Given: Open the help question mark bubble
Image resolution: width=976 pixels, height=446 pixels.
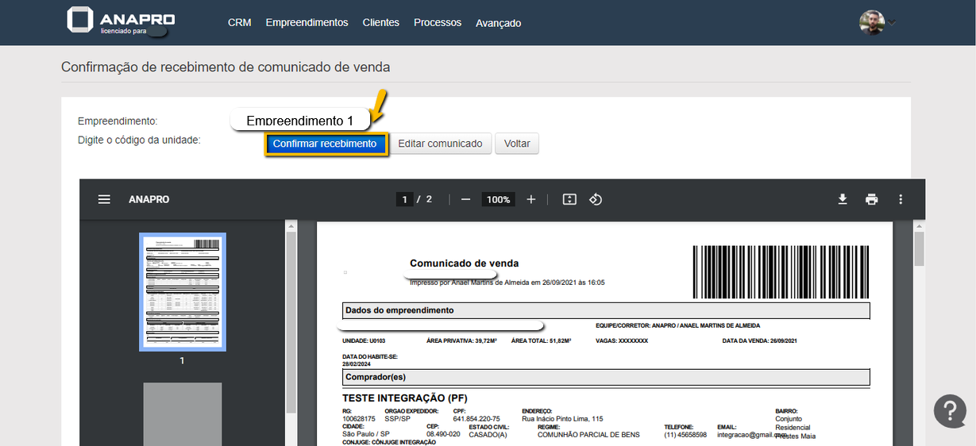Looking at the screenshot, I should click(950, 410).
